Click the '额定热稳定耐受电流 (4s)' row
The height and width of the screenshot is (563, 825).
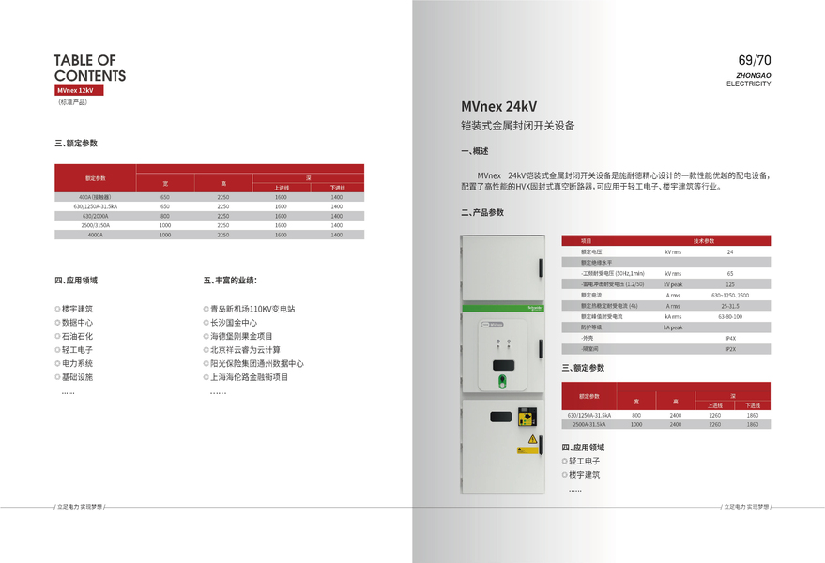pos(609,306)
